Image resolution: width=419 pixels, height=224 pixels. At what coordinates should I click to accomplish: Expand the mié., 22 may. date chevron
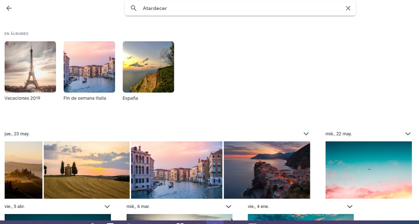pos(408,134)
